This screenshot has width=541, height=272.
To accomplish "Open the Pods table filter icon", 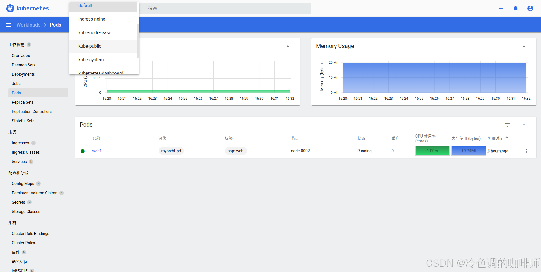I will point(507,125).
